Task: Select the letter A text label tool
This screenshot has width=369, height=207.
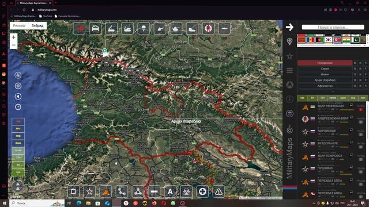Action: [x=170, y=191]
